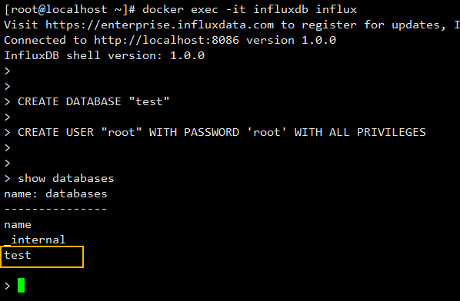The width and height of the screenshot is (460, 301).
Task: Click the first empty '>' prompt line
Action: click(x=8, y=71)
